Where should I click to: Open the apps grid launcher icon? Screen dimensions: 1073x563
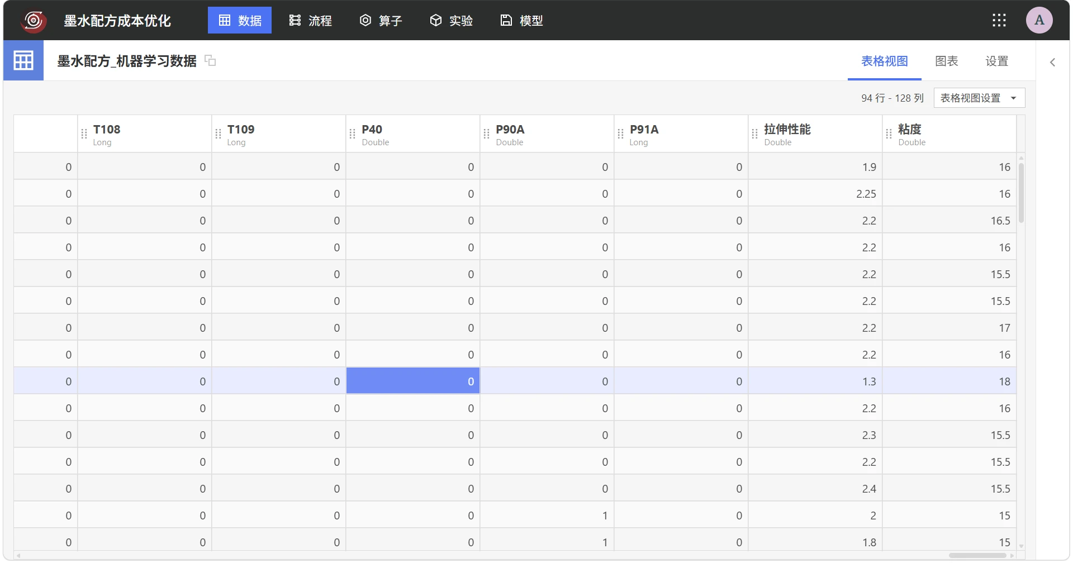pos(999,21)
